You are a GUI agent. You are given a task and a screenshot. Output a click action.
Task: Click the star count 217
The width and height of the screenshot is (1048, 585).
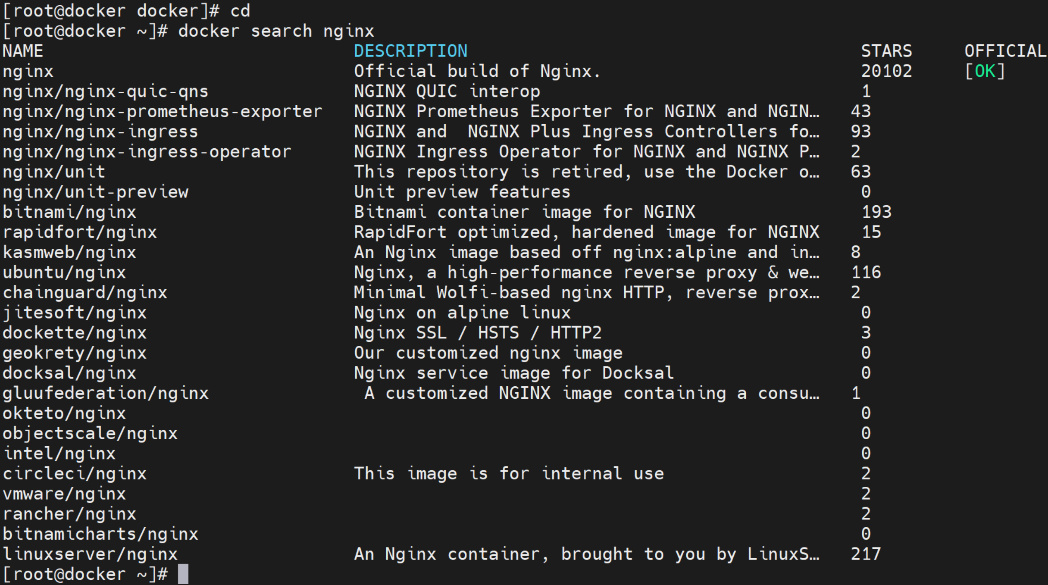pos(866,554)
